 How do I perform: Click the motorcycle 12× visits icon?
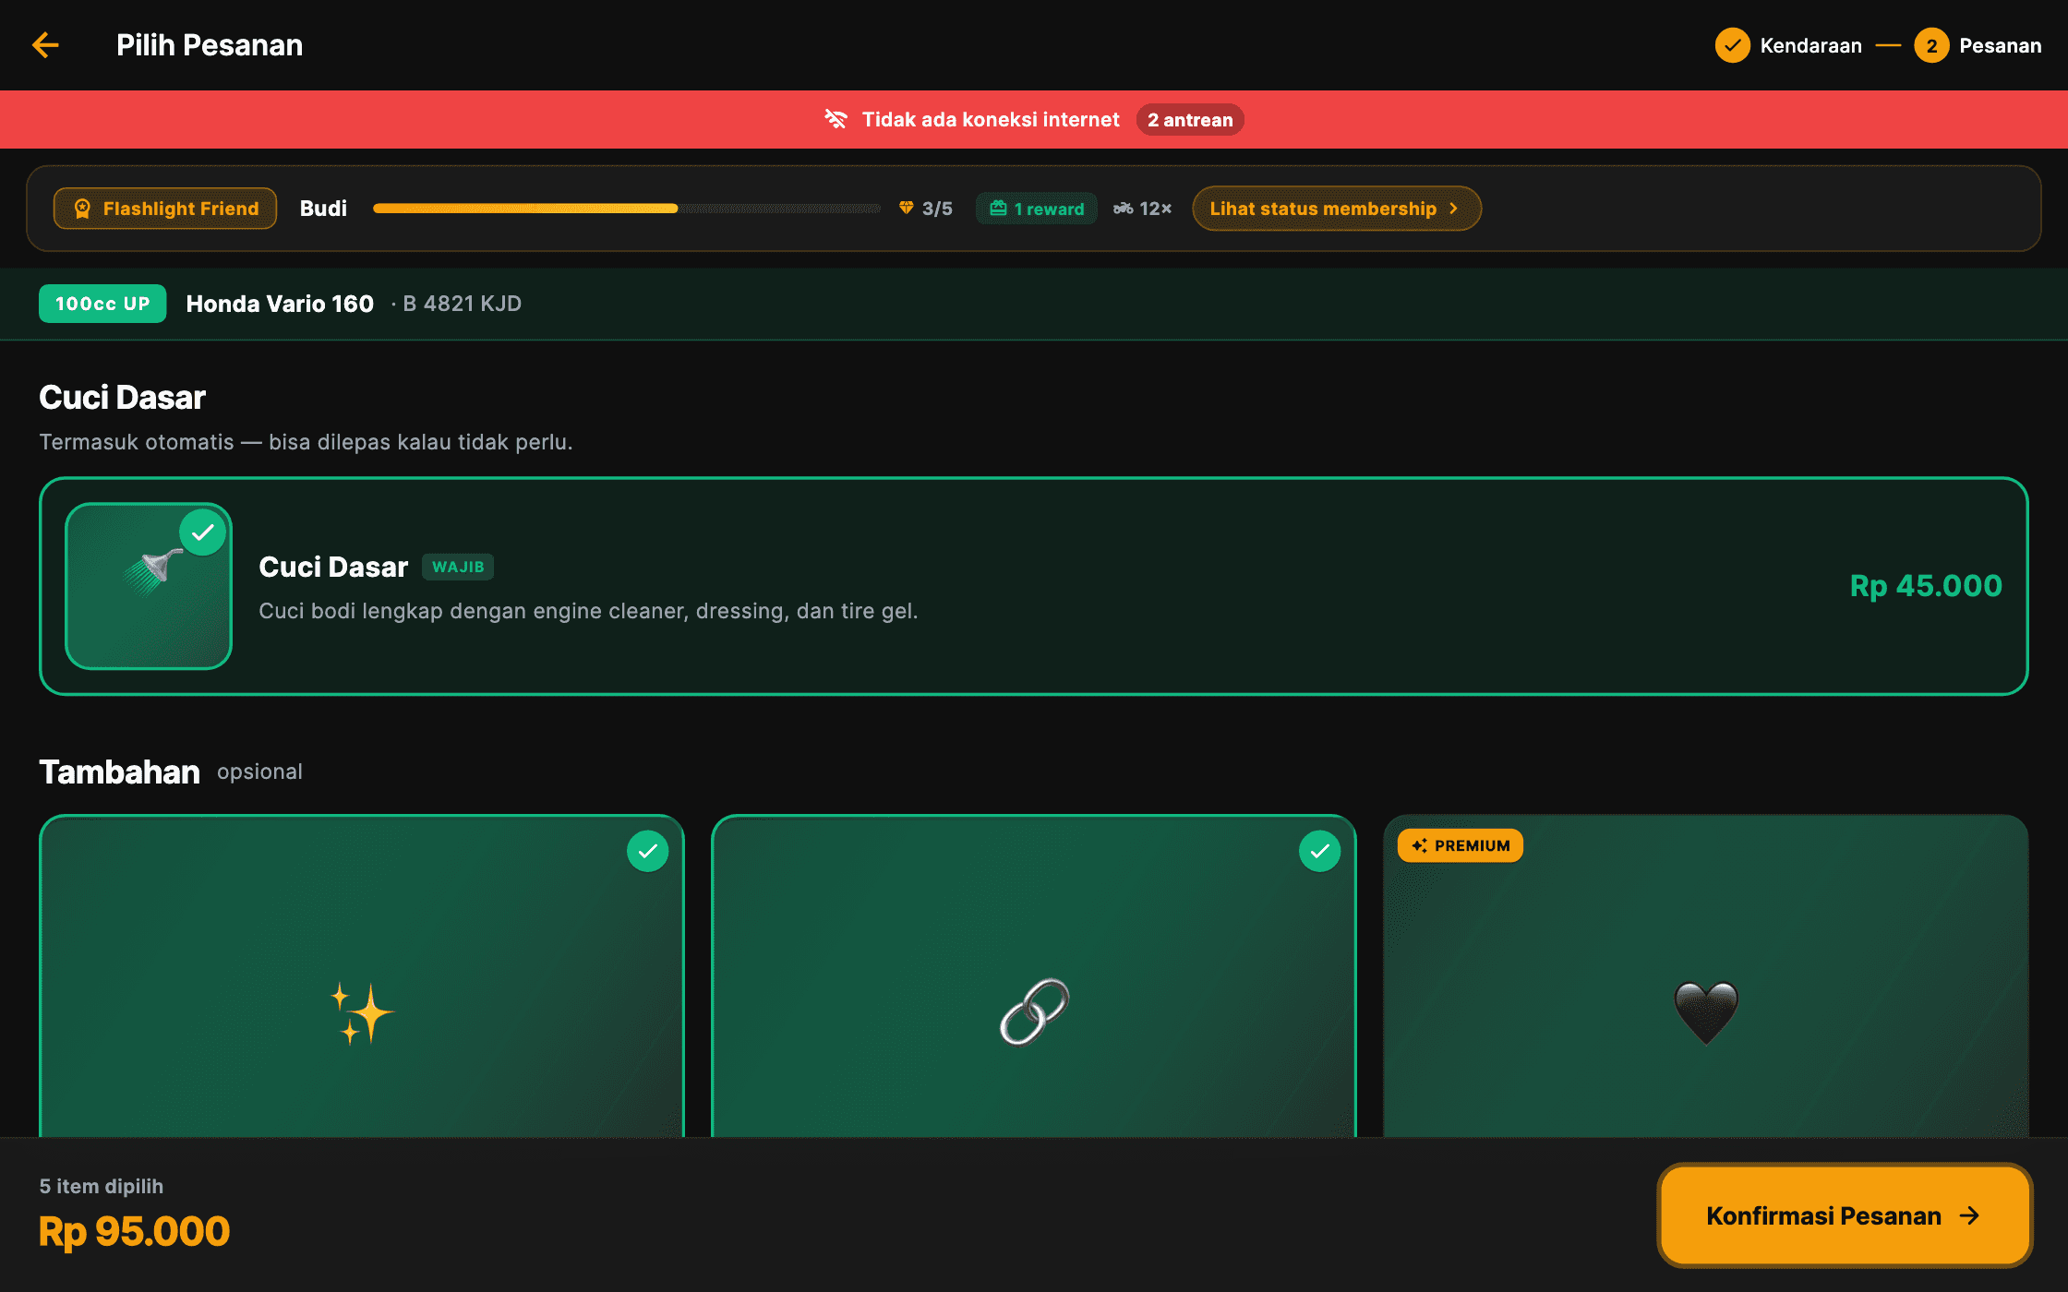pyautogui.click(x=1123, y=209)
